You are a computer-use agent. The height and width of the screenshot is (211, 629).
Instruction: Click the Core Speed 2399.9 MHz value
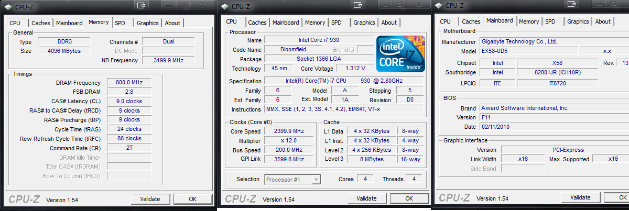pos(285,131)
